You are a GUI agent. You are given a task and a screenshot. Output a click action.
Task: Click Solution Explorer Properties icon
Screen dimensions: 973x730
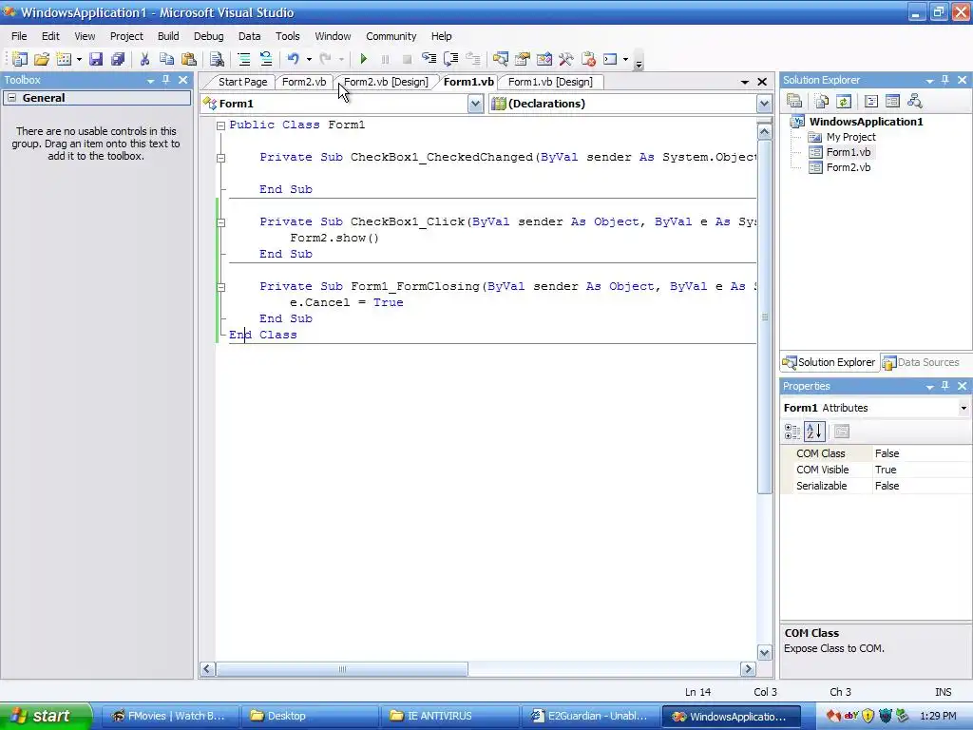pos(794,101)
